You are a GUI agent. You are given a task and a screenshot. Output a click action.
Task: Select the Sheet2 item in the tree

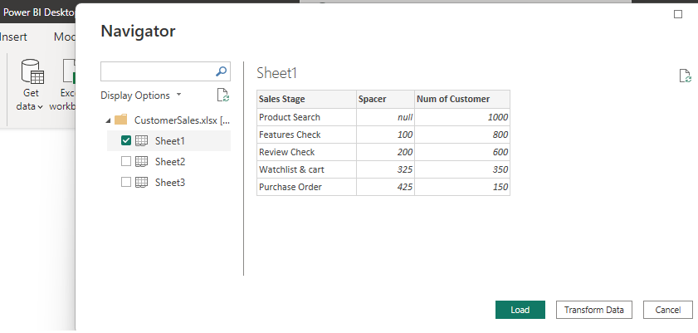[x=170, y=161]
